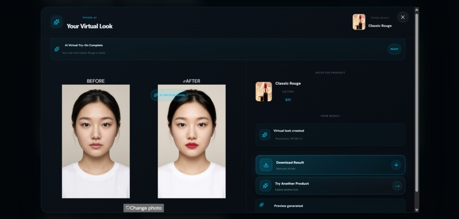Close the Your Virtual Look dialog

403,17
